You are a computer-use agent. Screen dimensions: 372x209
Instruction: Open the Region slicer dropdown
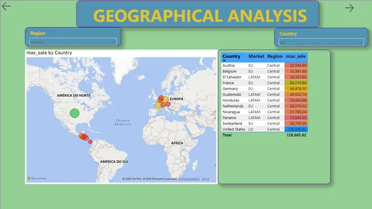point(73,42)
